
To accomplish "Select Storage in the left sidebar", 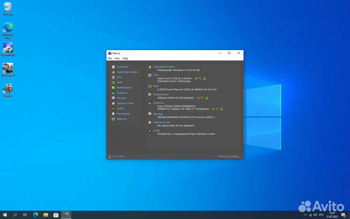I will 122,98.
